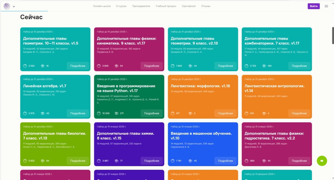Screen dimensions: 334x180
Task: Click author name Парфенов К. В.
Action: pos(105,52)
